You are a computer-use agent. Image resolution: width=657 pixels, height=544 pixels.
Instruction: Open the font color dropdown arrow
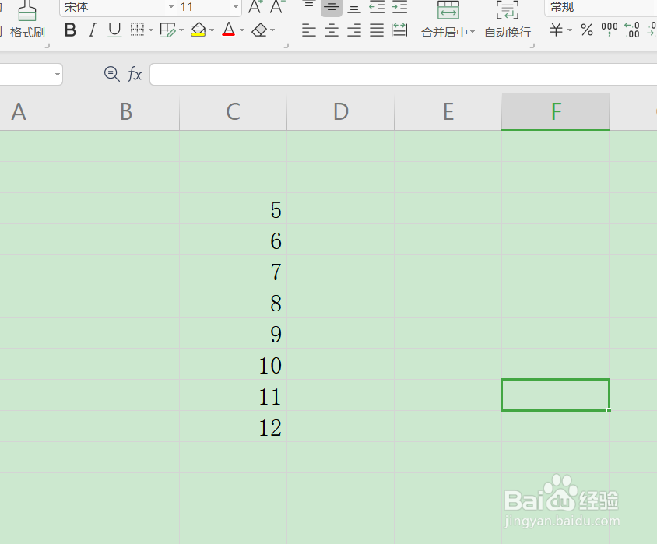click(242, 30)
